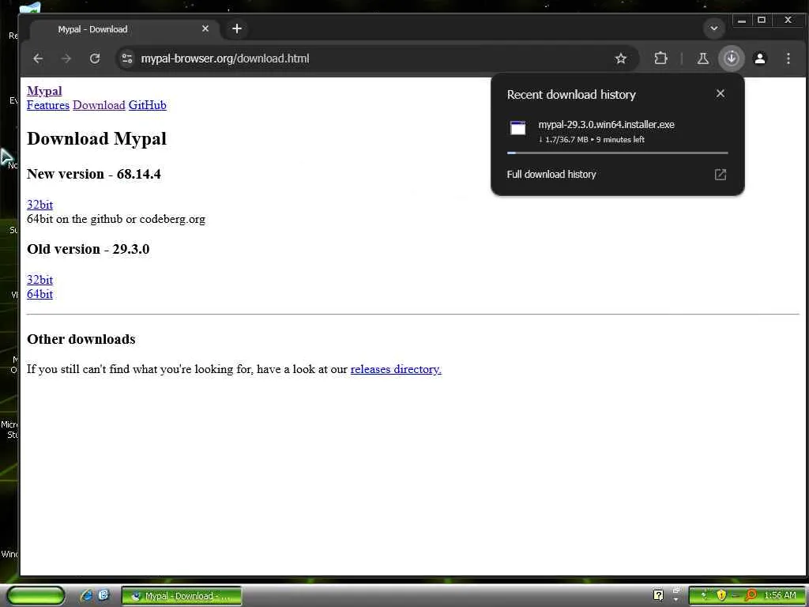The width and height of the screenshot is (809, 607).
Task: Close the Mypal - Download tab
Action: pos(205,29)
